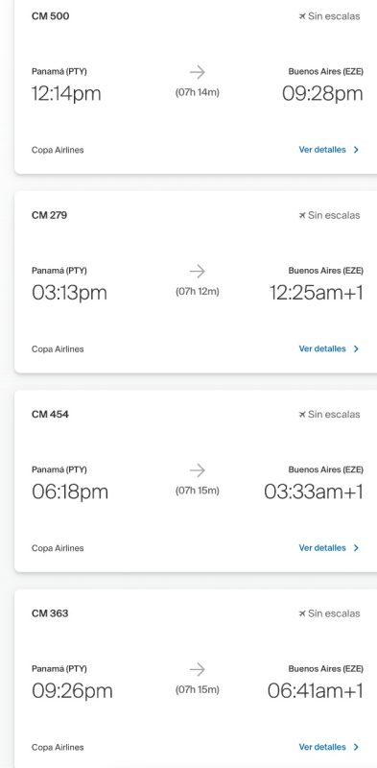Screen dimensions: 377x768
Task: Select the CM 500 flight number heading
Action: (51, 16)
